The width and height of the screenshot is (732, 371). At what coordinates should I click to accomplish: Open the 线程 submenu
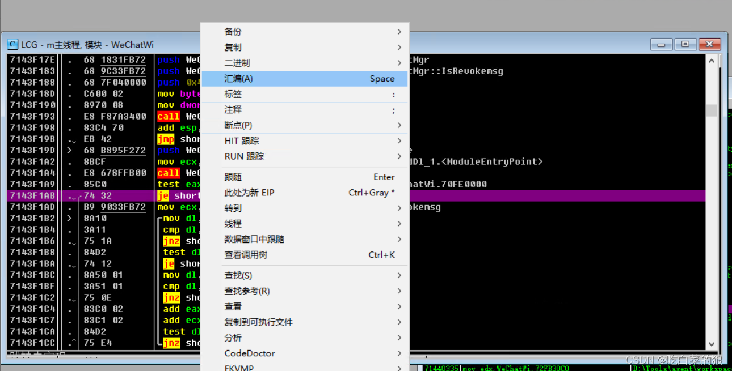(x=305, y=224)
